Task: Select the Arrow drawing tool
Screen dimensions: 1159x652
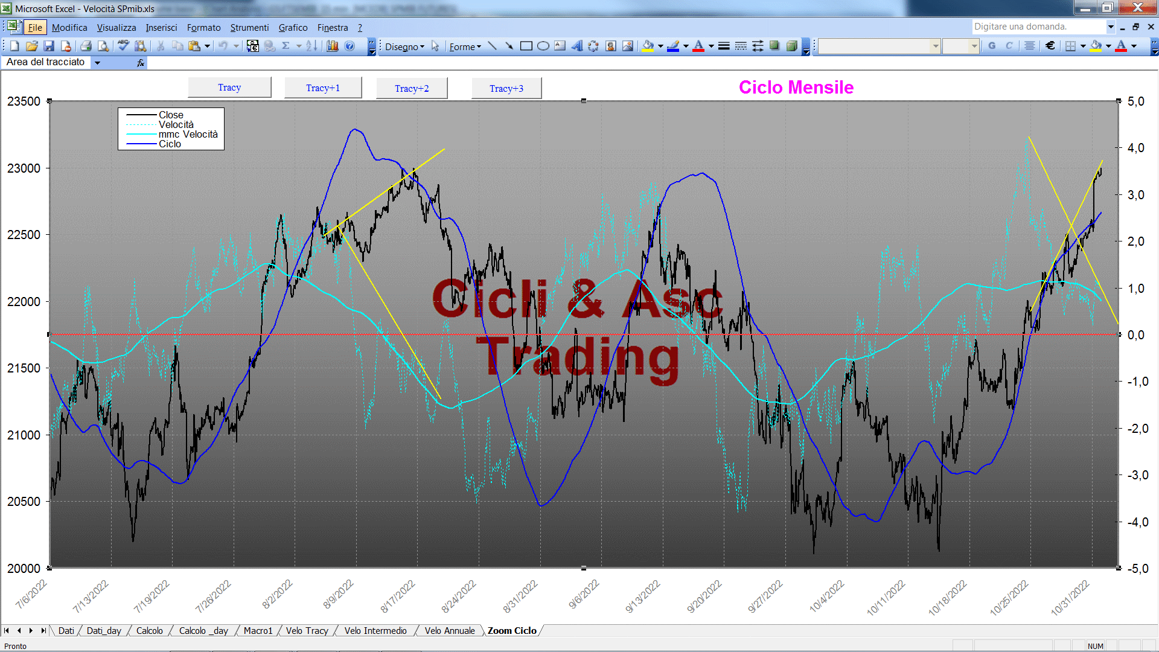Action: tap(509, 46)
